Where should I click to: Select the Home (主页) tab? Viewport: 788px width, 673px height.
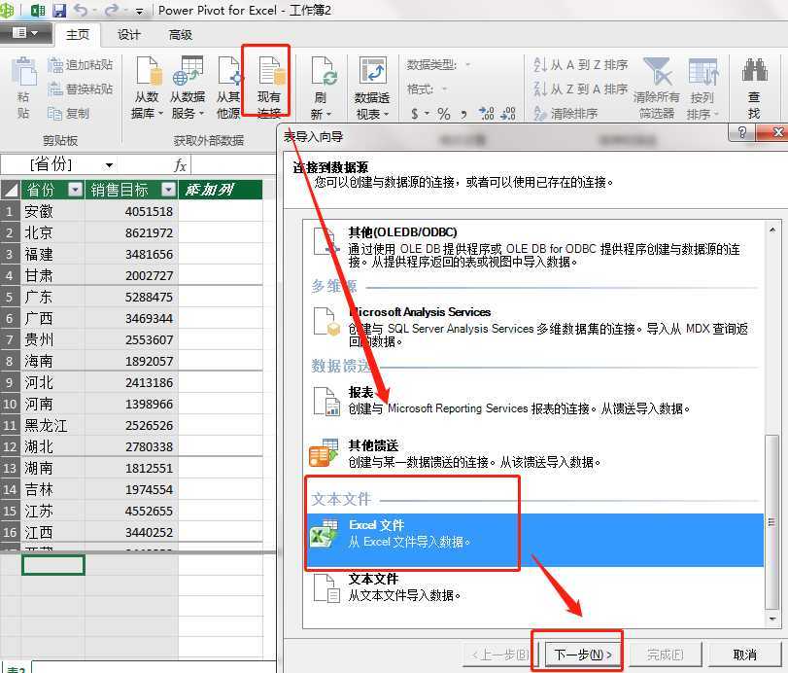tap(78, 35)
